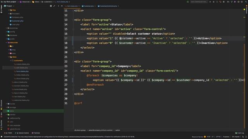Open the Add Configuration dropdown
Image resolution: width=248 pixels, height=139 pixels.
tap(199, 2)
